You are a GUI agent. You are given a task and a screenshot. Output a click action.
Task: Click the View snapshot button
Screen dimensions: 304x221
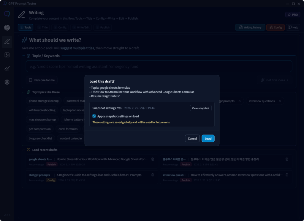pyautogui.click(x=200, y=108)
